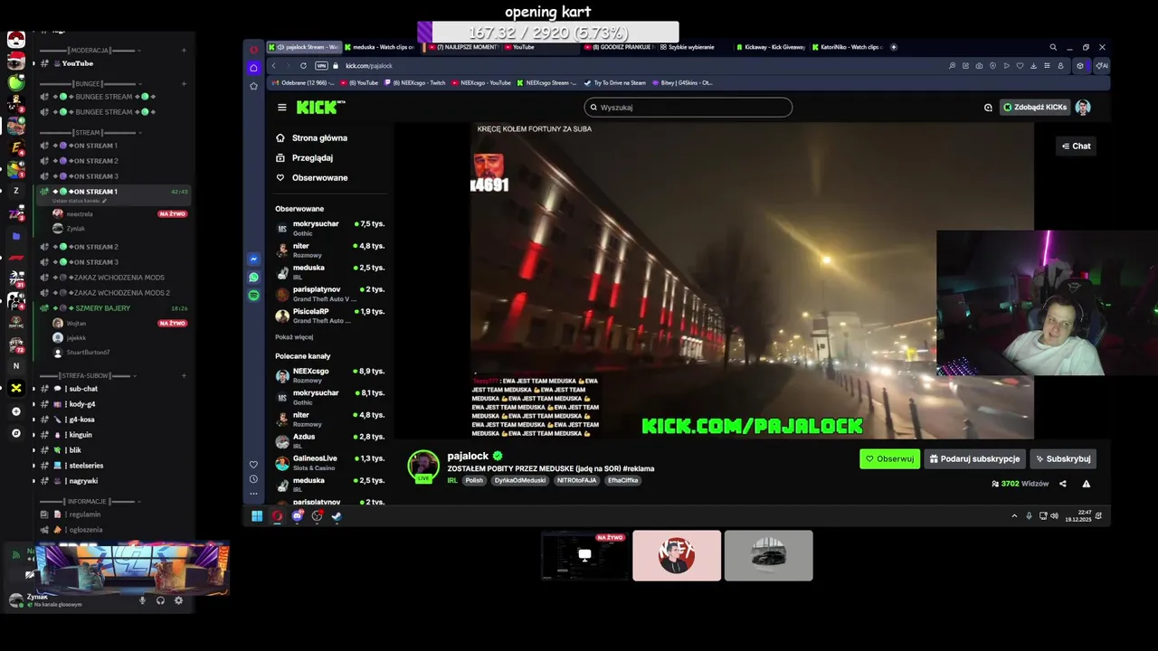This screenshot has height=651, width=1158.
Task: Expand the Chat panel
Action: [x=1077, y=146]
